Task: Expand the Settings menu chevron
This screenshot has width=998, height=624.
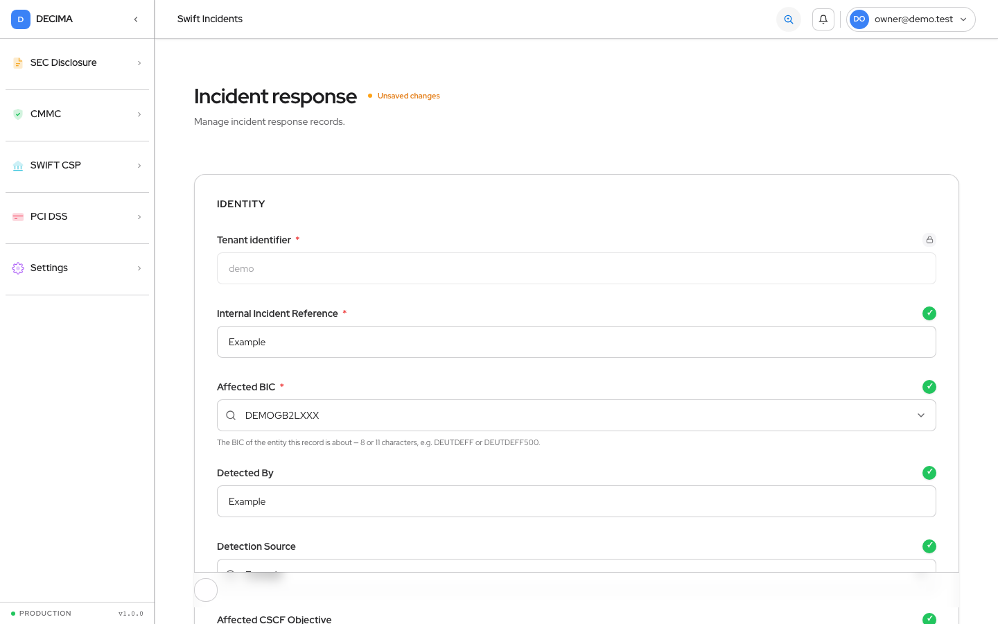Action: click(139, 268)
